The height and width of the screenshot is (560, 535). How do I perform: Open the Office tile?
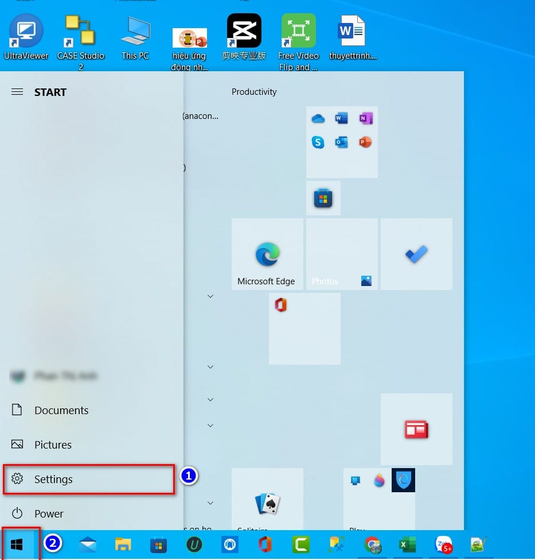tap(304, 329)
